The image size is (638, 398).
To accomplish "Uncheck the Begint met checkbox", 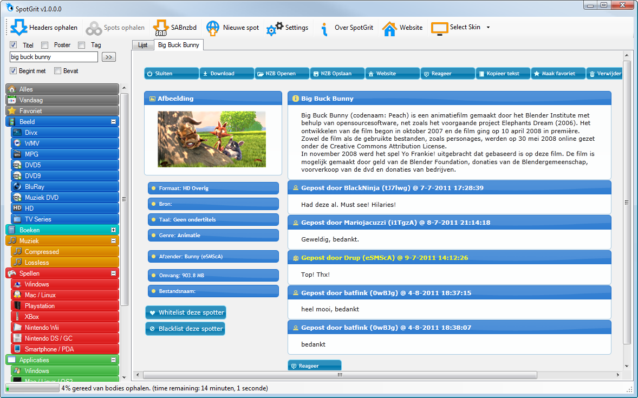I will 14,71.
